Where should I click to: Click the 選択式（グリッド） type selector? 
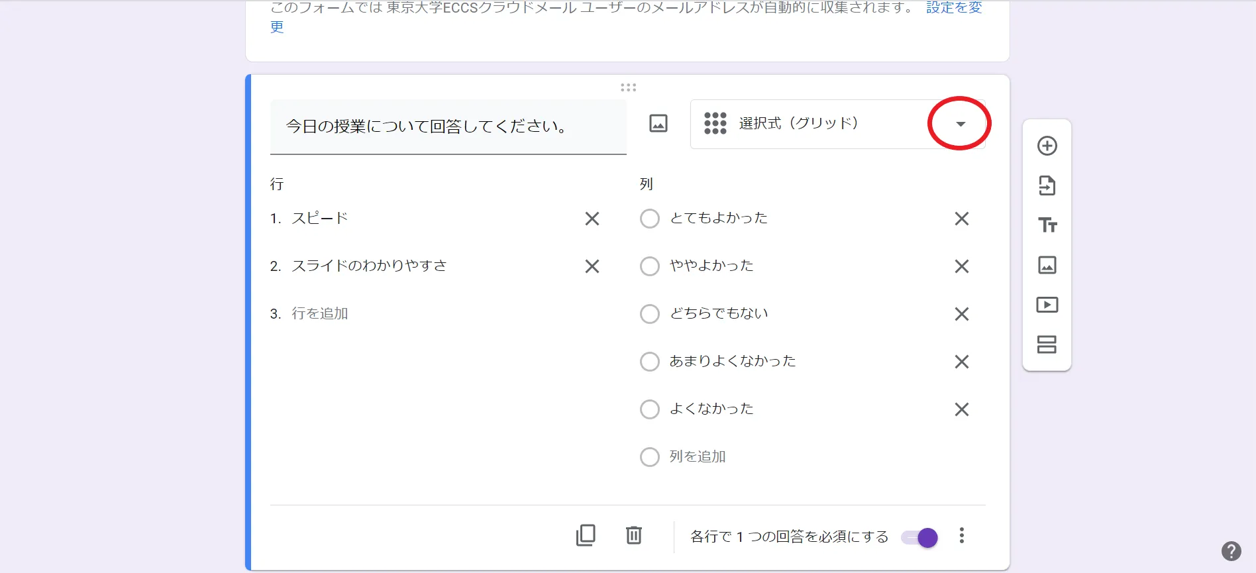(798, 124)
